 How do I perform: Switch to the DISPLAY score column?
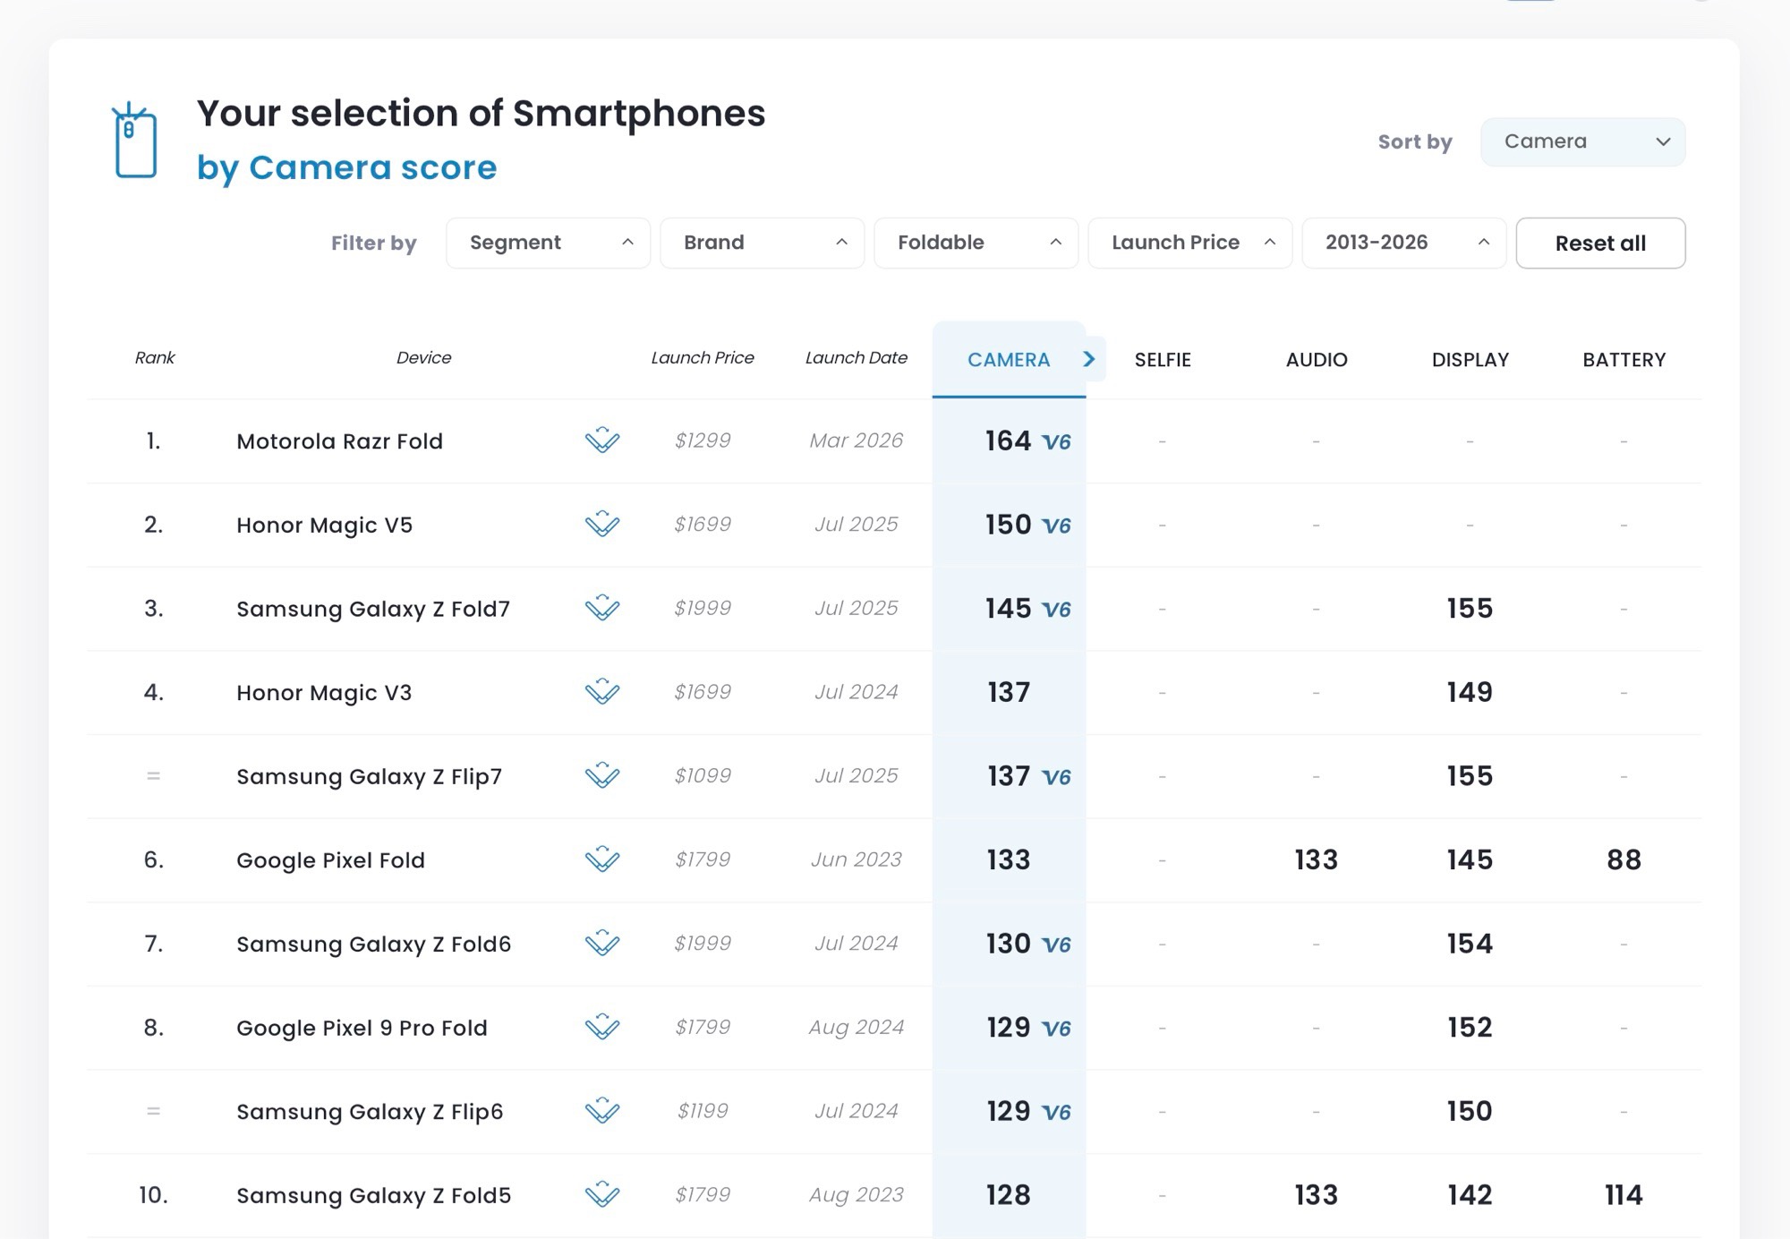tap(1470, 360)
